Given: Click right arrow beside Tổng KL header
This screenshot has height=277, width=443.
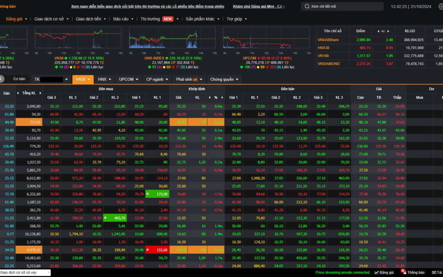Looking at the screenshot, I should 40,94.
